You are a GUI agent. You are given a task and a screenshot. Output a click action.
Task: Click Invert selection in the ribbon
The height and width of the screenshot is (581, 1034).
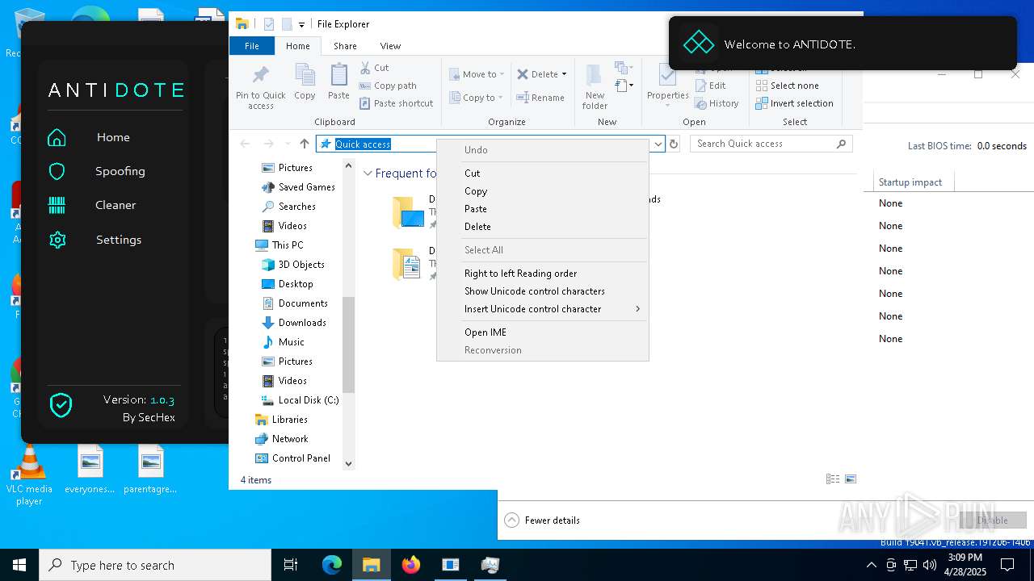point(794,103)
